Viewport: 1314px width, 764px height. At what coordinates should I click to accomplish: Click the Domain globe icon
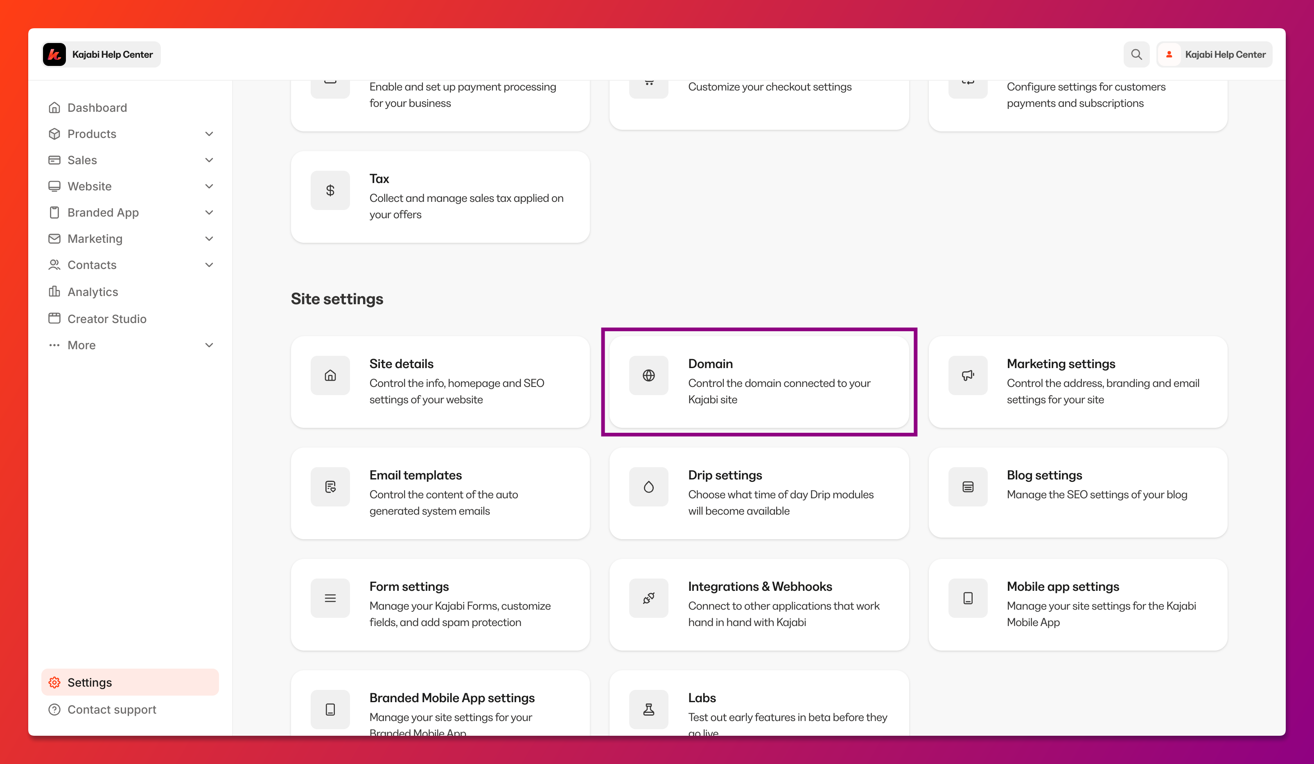(x=649, y=375)
